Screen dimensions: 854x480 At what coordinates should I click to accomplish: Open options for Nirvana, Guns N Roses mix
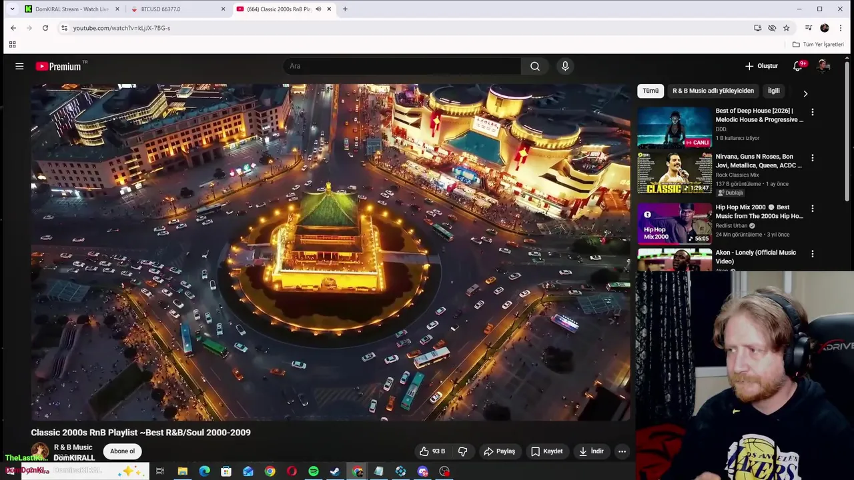tap(812, 158)
